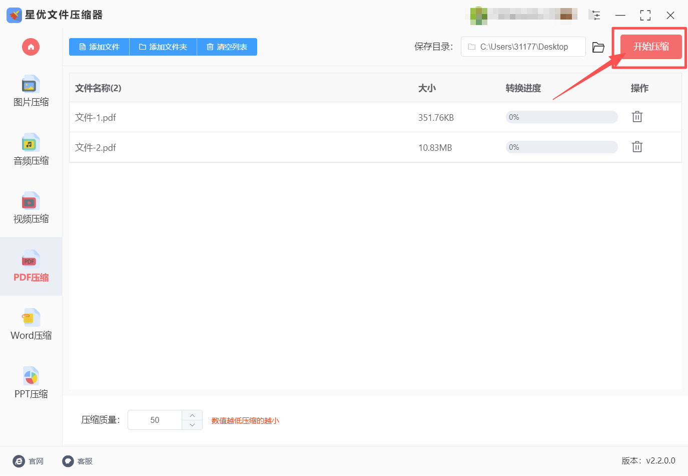
Task: Decrease compression quality with down arrow
Action: coord(192,425)
